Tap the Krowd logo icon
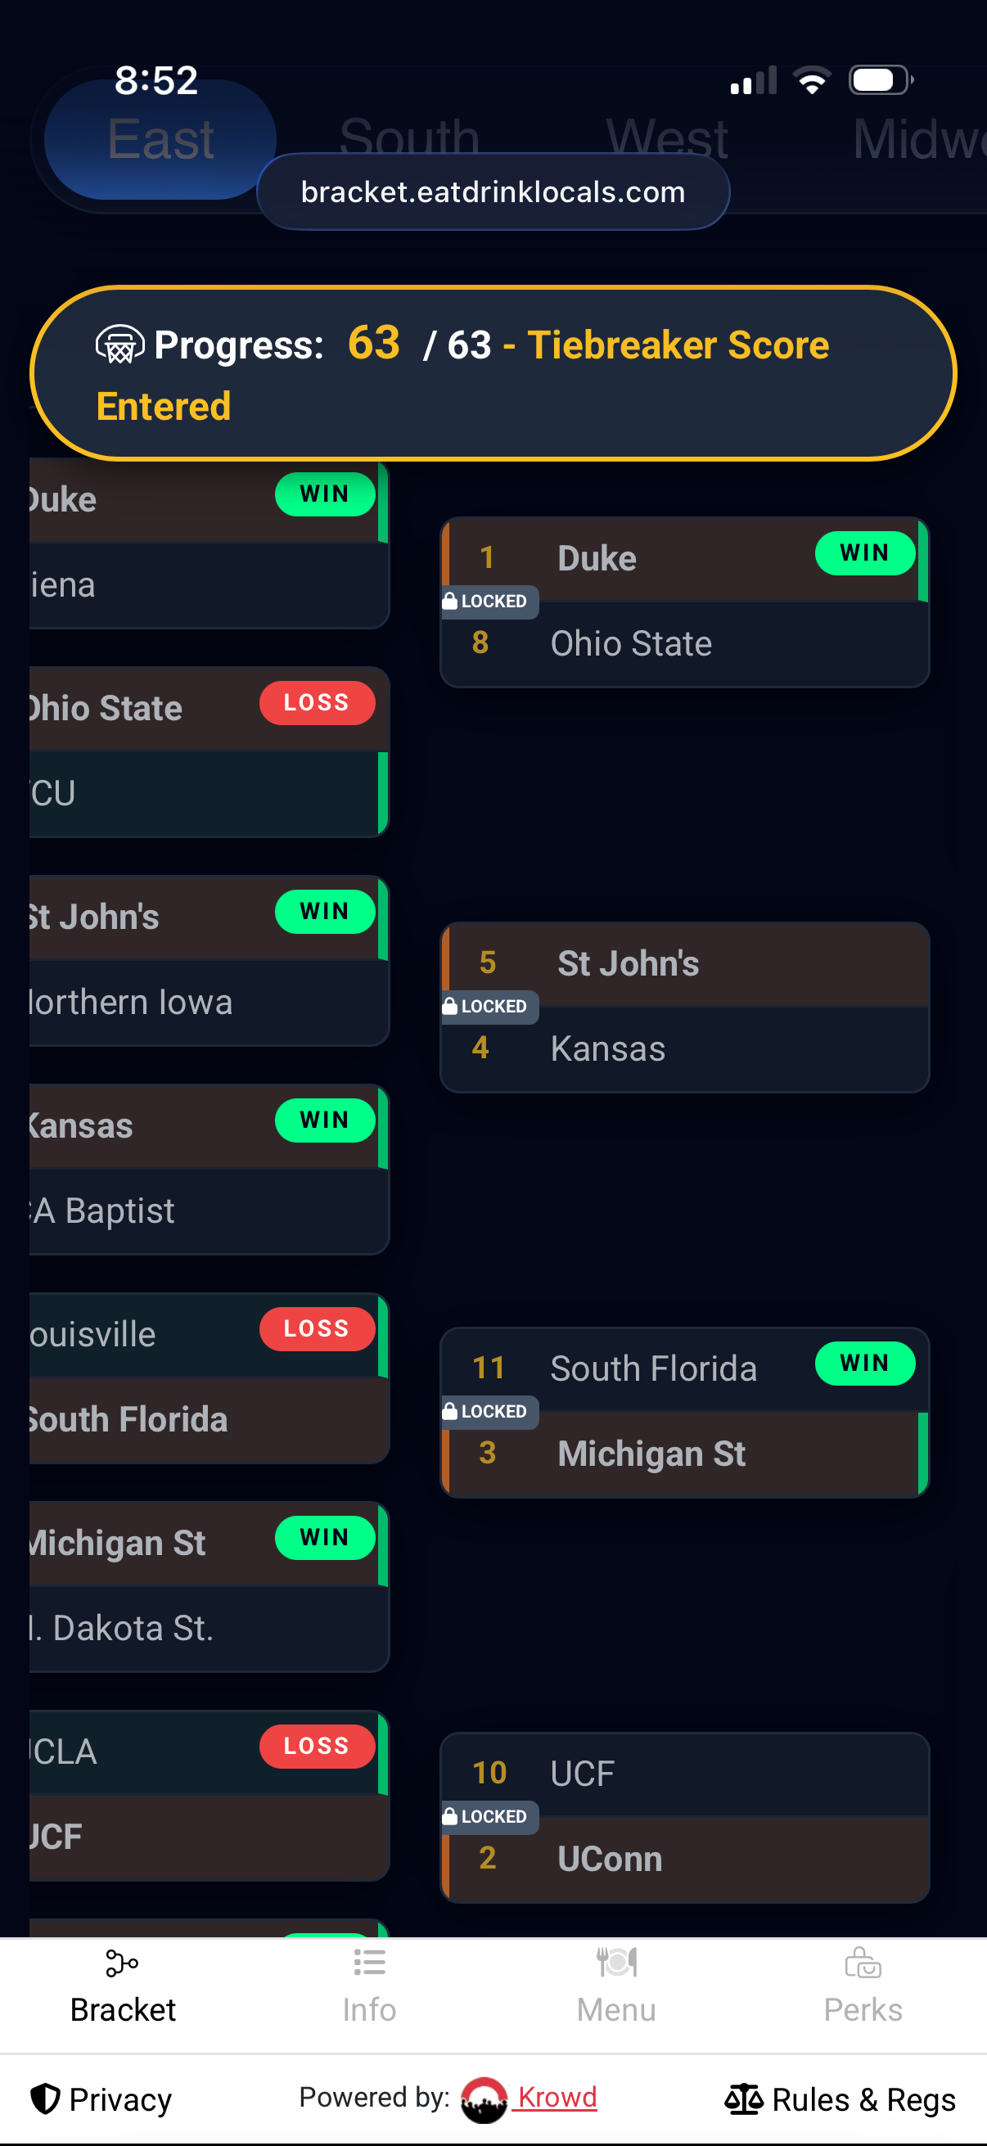This screenshot has height=2146, width=987. tap(484, 2099)
